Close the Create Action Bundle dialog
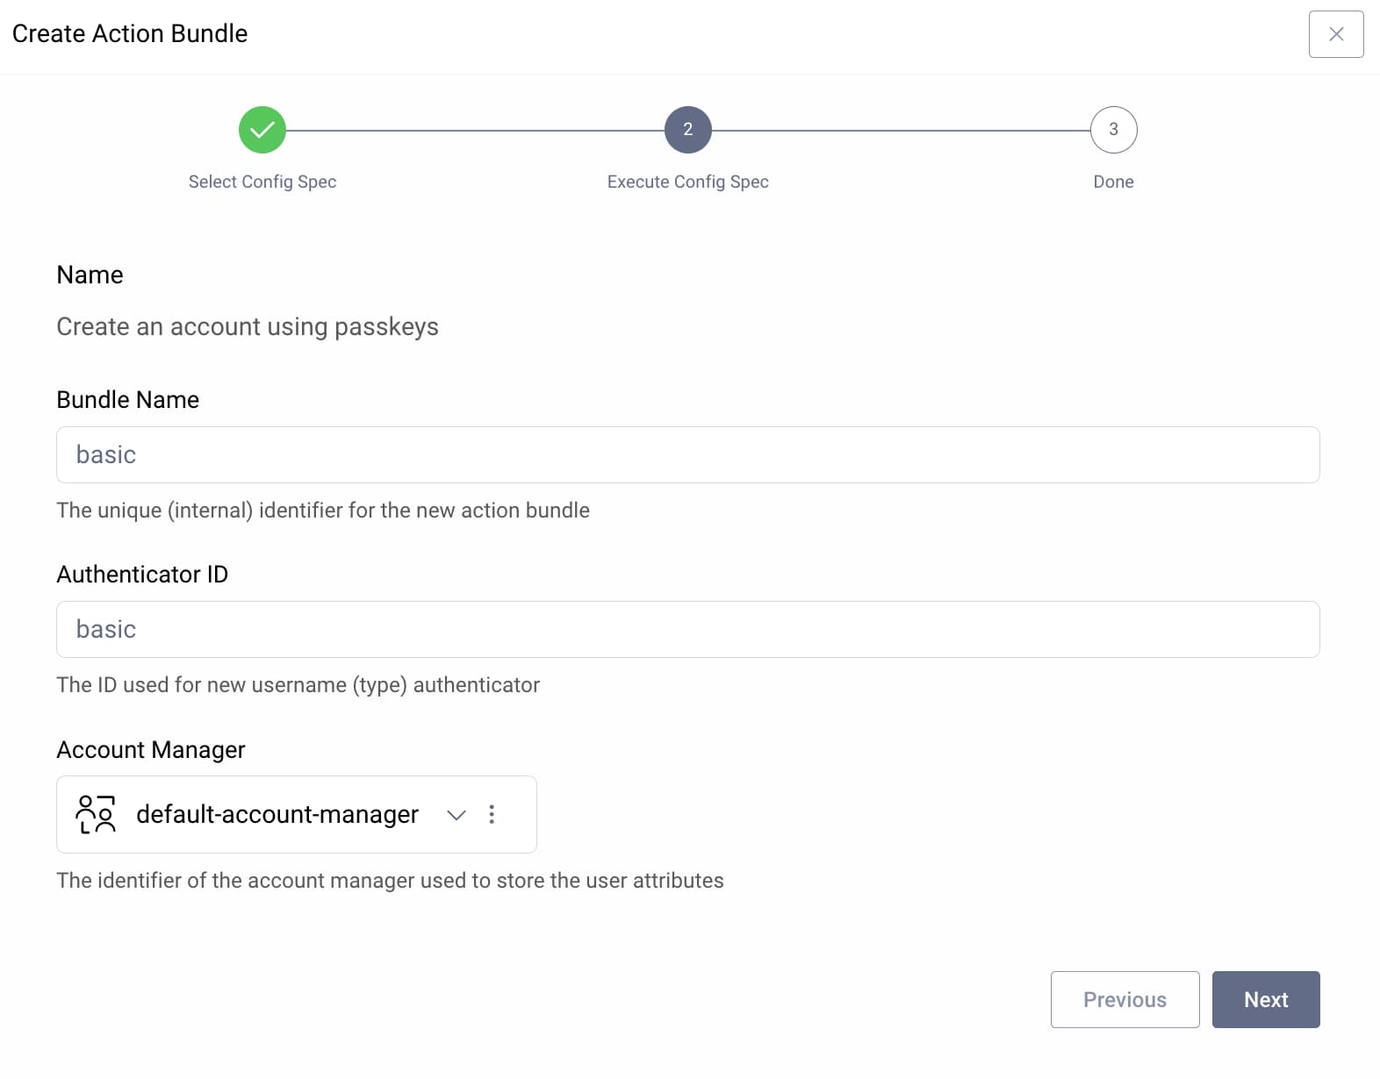 [1335, 34]
